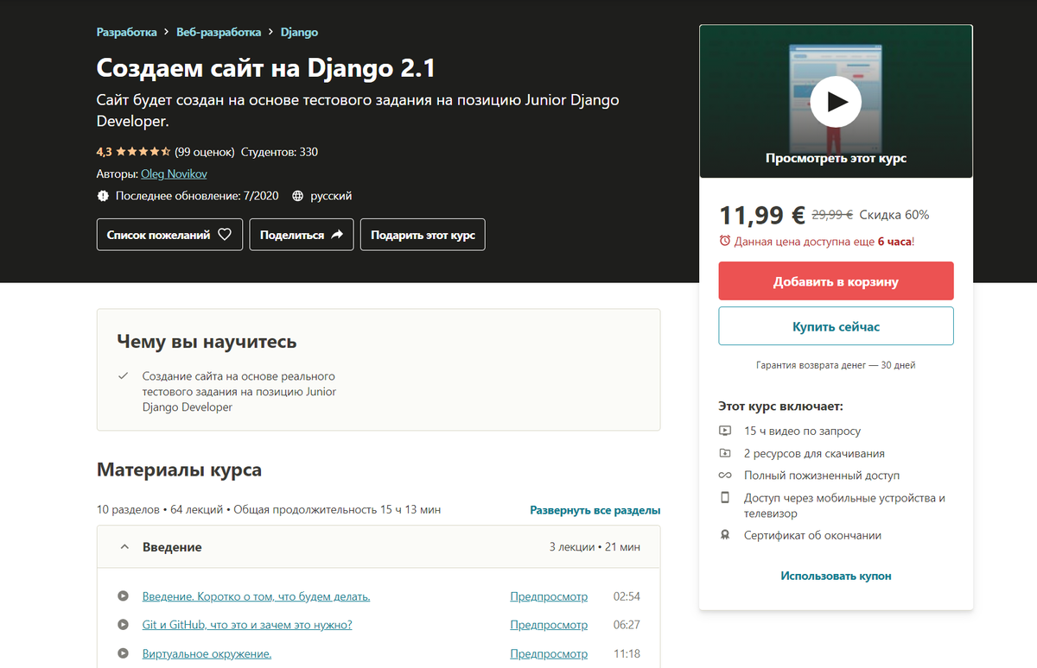The image size is (1037, 668).
Task: Click the downloadable resources icon
Action: point(725,453)
